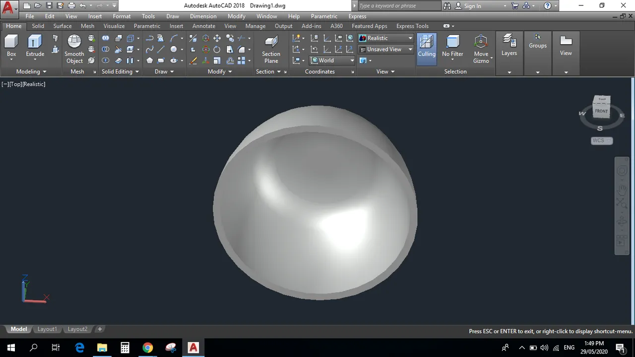Image resolution: width=635 pixels, height=357 pixels.
Task: Open the Help question mark icon
Action: click(547, 6)
